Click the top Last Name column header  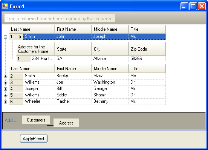pos(32,29)
